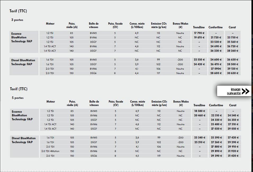Screen dimensions: 253x172
Task: Select 5 portes Carat price 24 540 €
Action: point(233,115)
